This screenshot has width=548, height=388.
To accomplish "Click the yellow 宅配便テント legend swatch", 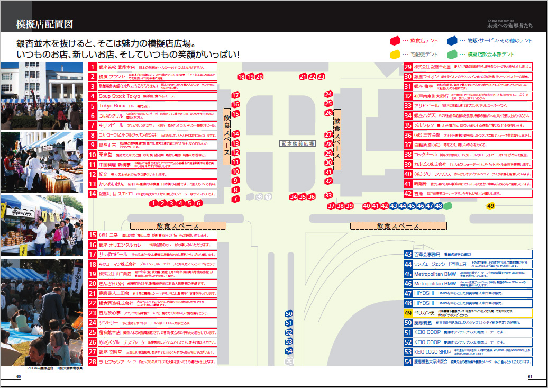I will (x=395, y=54).
